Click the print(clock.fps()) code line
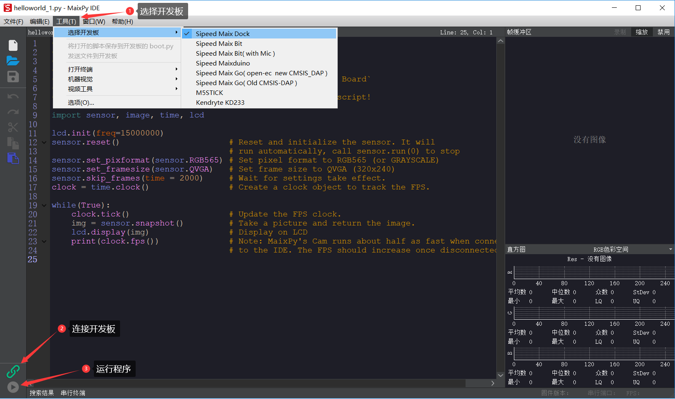Image resolution: width=675 pixels, height=399 pixels. [115, 241]
